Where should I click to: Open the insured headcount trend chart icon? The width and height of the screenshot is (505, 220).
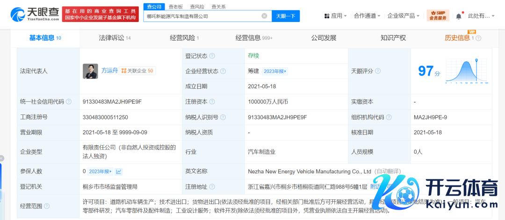tap(119, 171)
